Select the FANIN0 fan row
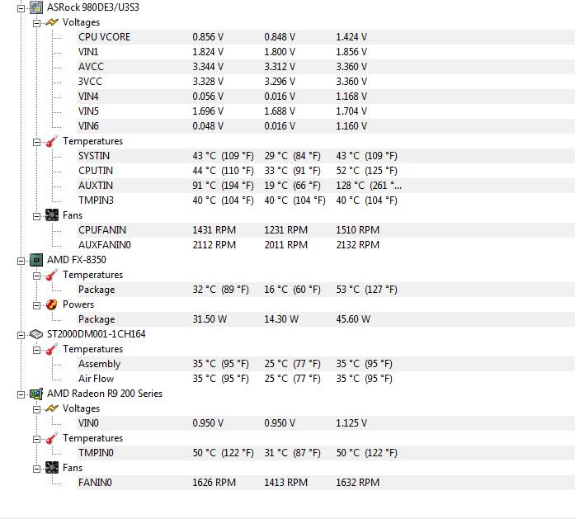The width and height of the screenshot is (575, 519). tap(326, 483)
